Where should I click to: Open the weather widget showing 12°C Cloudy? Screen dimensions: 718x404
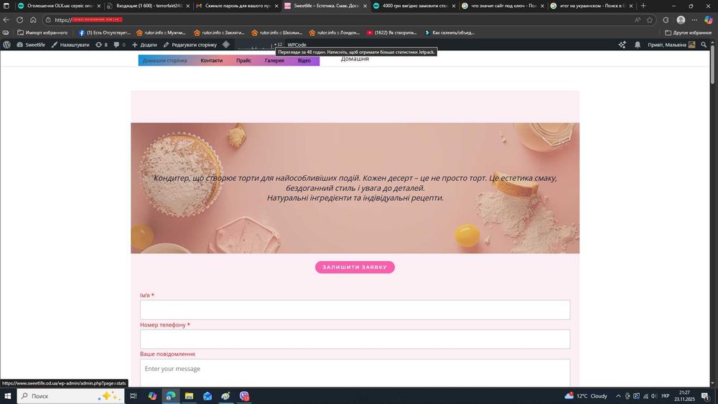coord(586,396)
